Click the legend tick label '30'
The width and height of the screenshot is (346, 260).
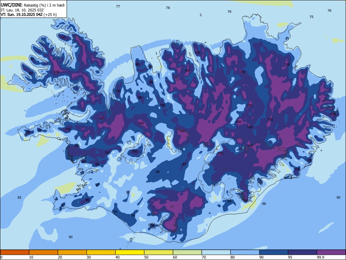pyautogui.click(x=89, y=257)
